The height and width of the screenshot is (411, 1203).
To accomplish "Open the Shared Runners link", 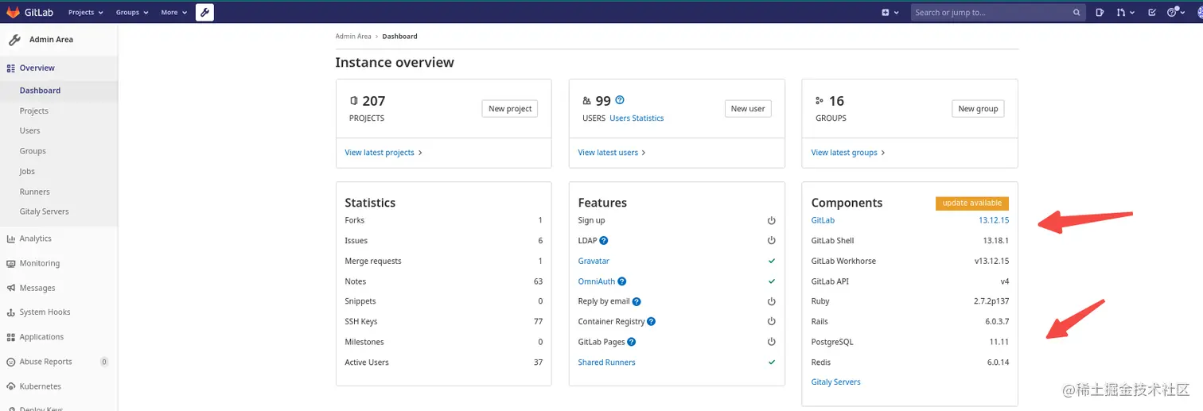I will click(x=606, y=363).
